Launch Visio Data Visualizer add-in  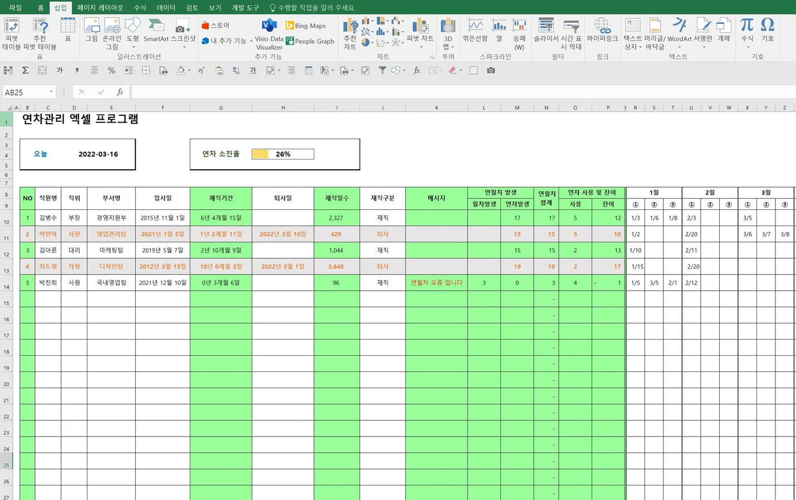click(x=269, y=33)
